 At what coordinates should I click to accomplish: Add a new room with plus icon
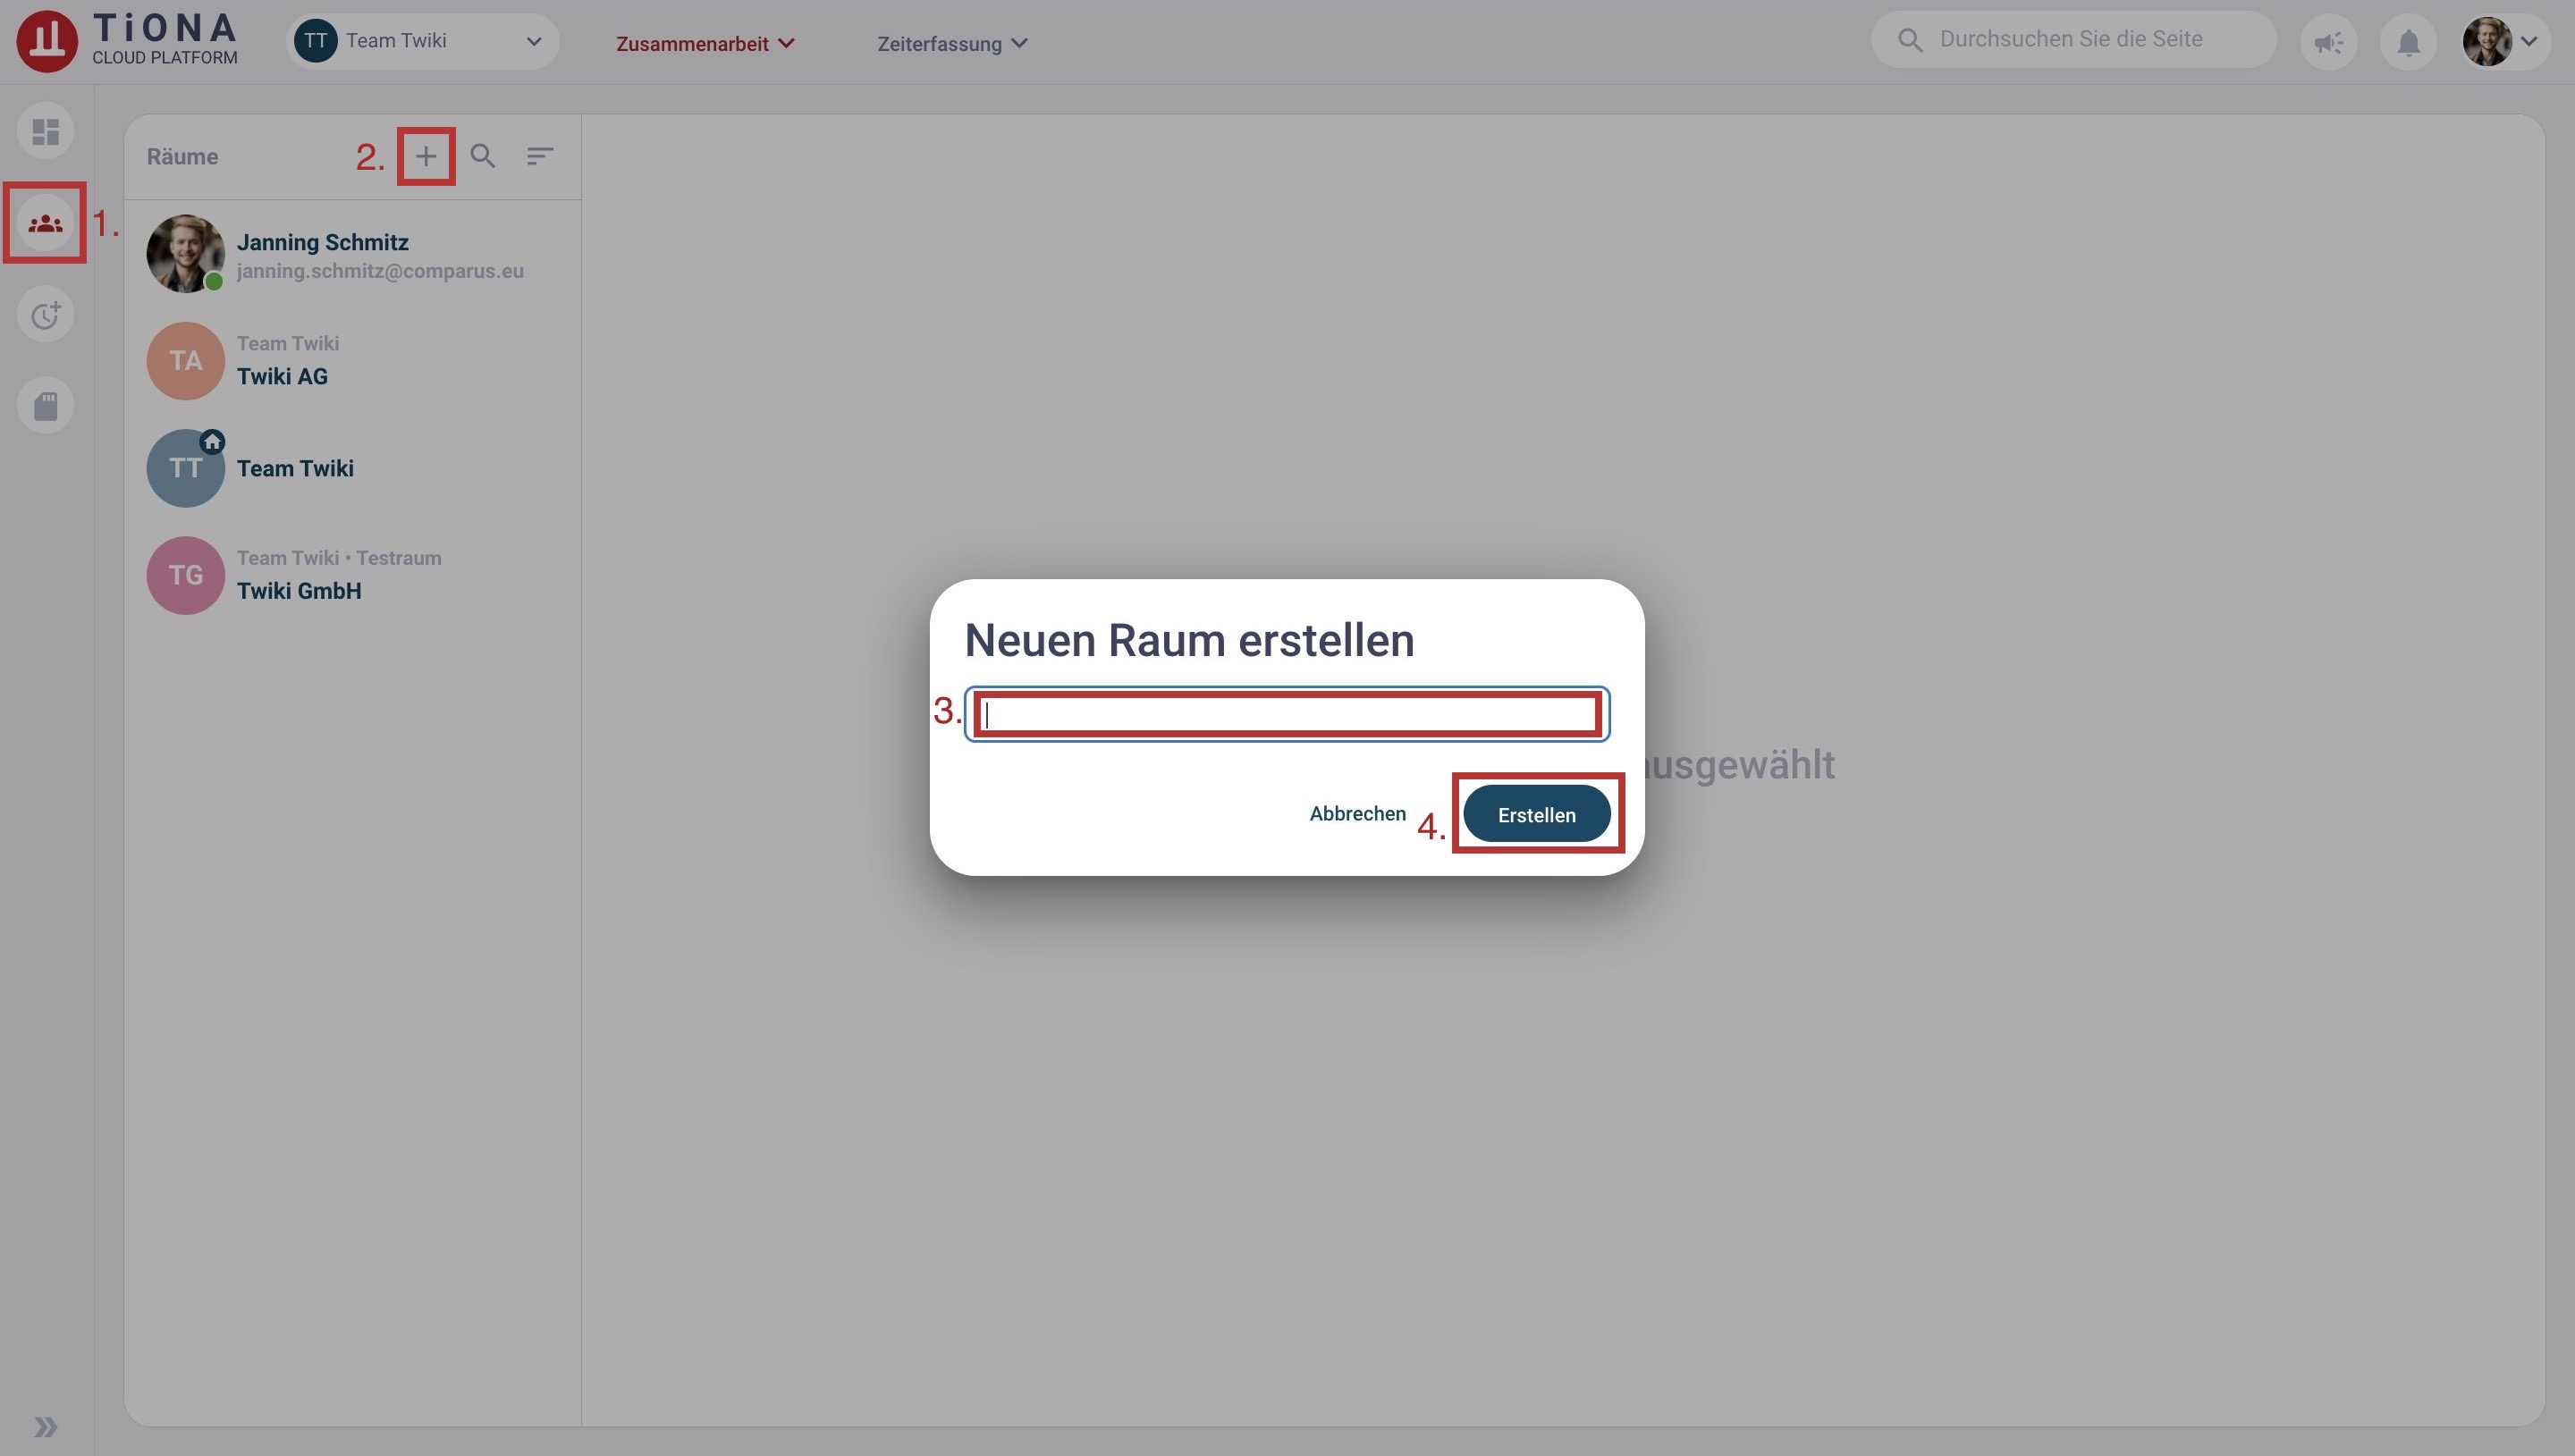pos(426,156)
